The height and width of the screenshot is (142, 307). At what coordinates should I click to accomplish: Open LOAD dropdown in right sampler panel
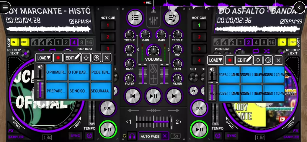(x=215, y=60)
